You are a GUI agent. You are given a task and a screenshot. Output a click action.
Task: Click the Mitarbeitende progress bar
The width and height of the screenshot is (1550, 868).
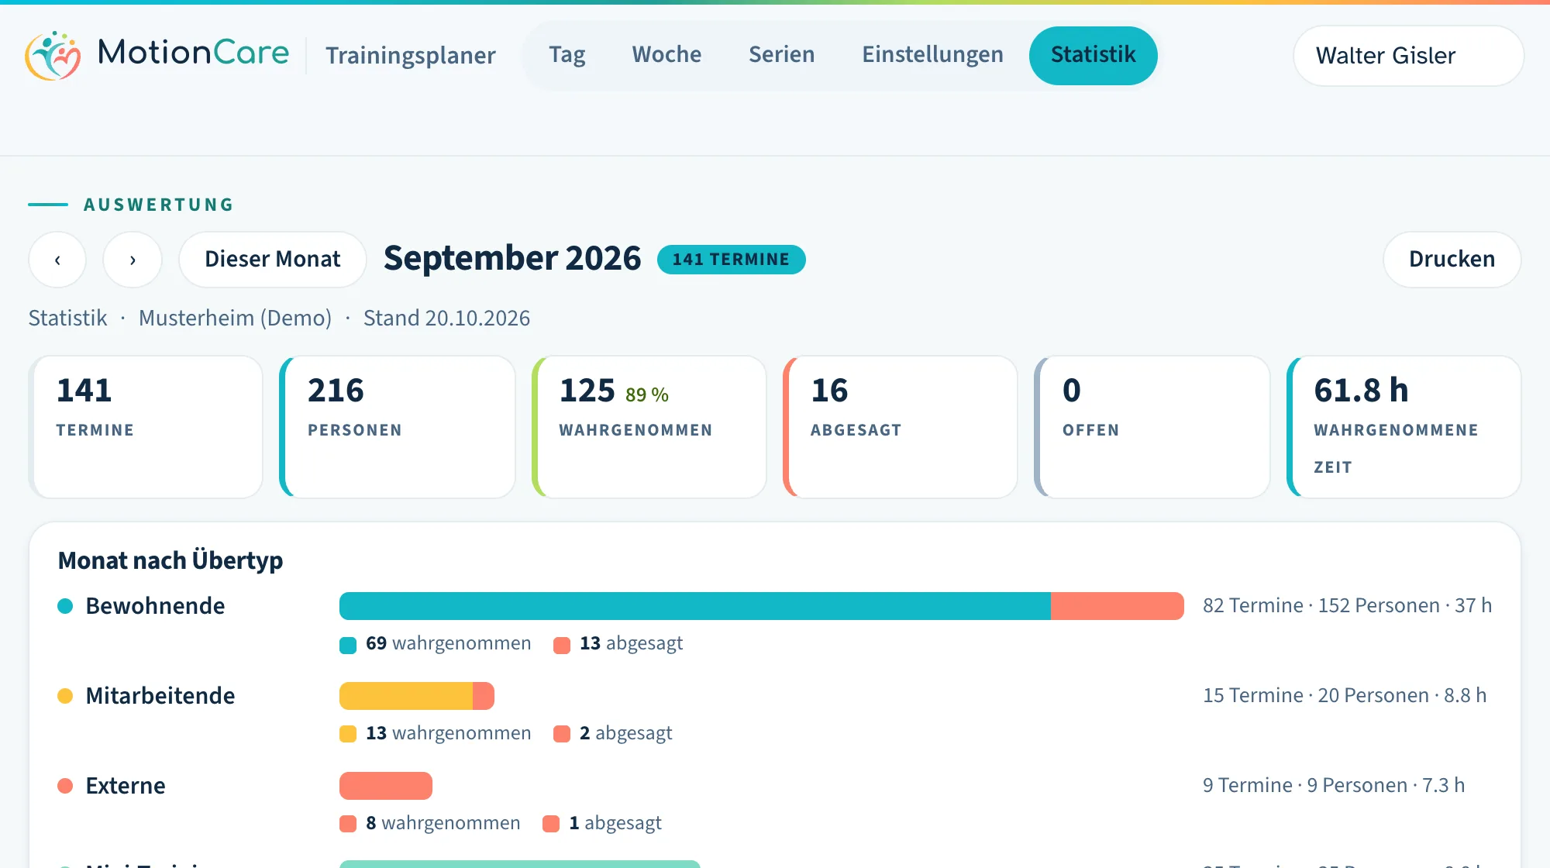pos(416,696)
